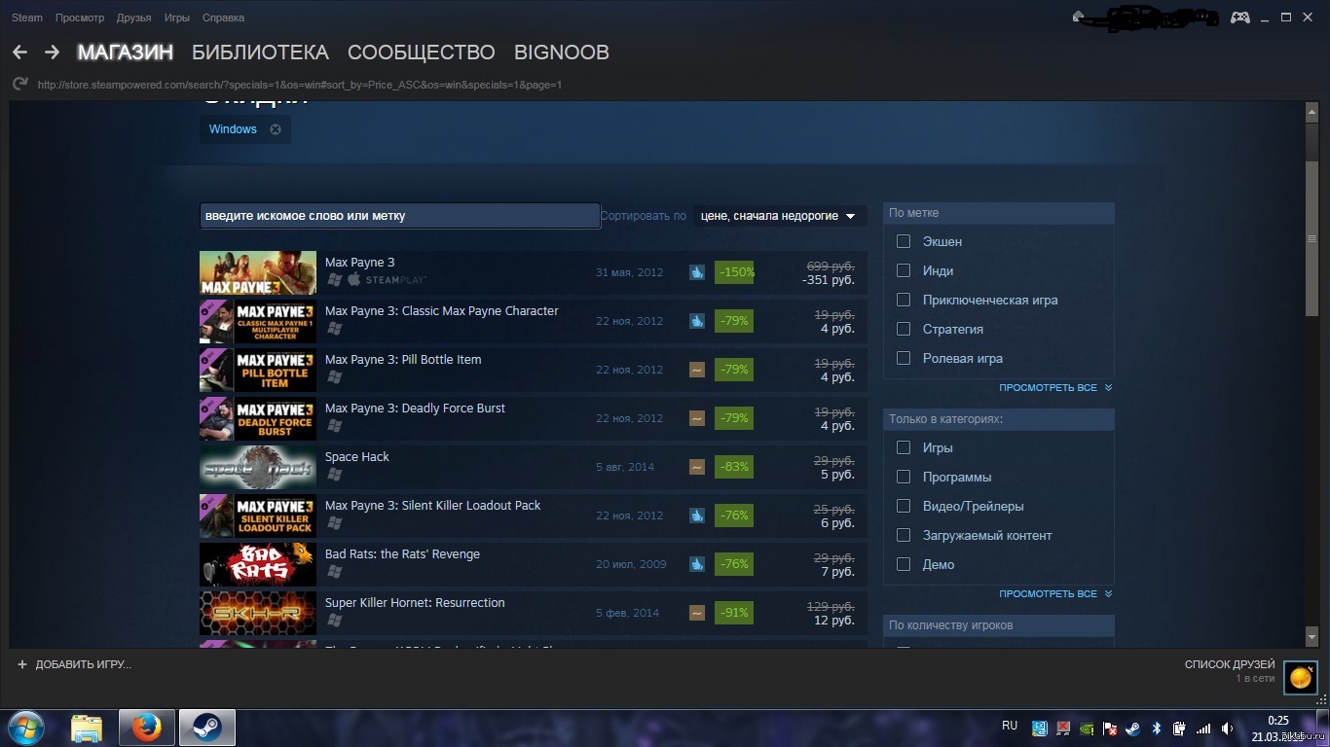Click the page vertical scrollbar thumb
This screenshot has width=1330, height=747.
1312,238
